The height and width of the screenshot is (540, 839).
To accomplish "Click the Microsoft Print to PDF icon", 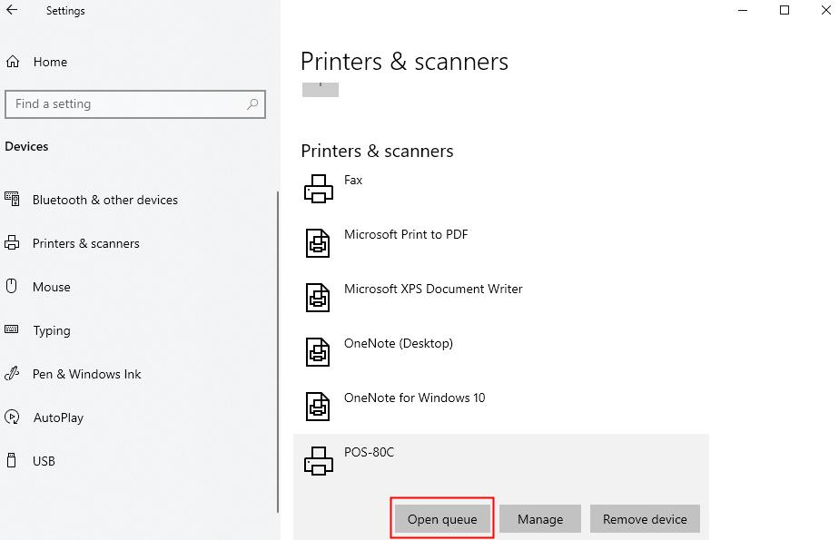I will coord(318,242).
